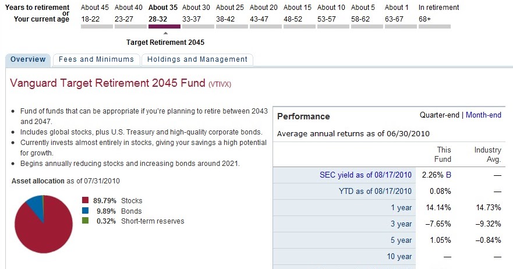513x269 pixels.
Task: Select Quarter-end performance view
Action: pyautogui.click(x=440, y=115)
